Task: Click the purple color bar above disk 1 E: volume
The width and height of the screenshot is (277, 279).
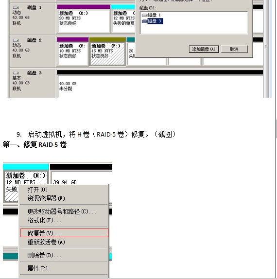Action: (x=84, y=7)
